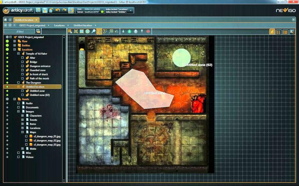Select the spot pin tool
Screen dimensions: 299x186
click(x=93, y=31)
